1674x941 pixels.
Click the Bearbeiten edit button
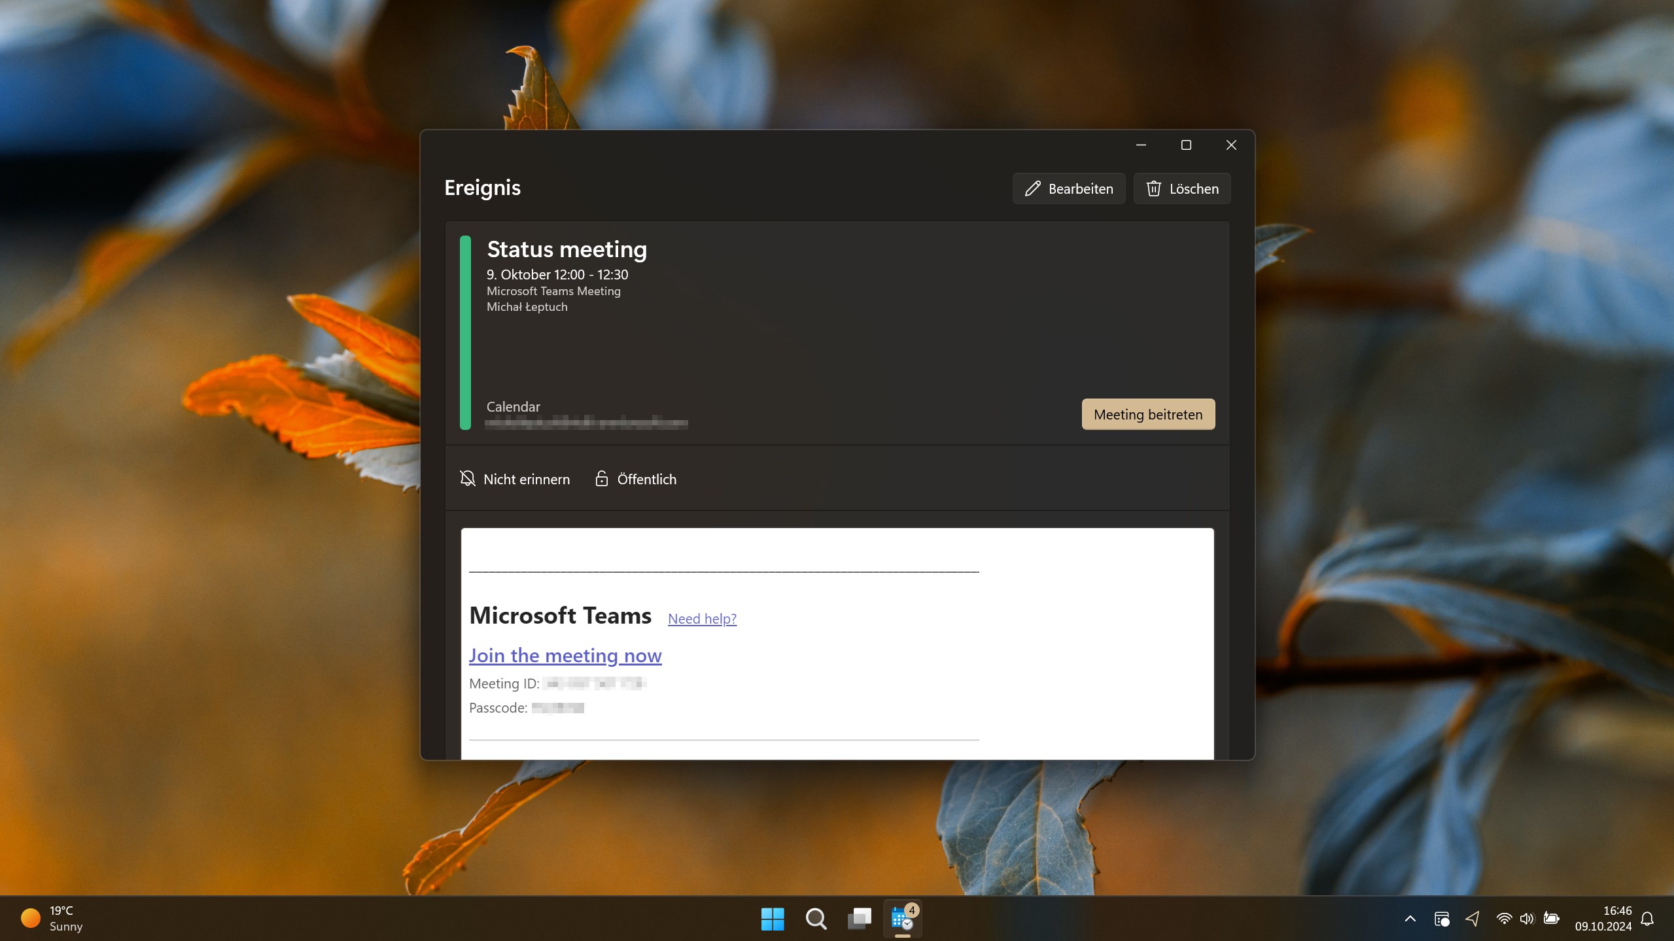1068,188
